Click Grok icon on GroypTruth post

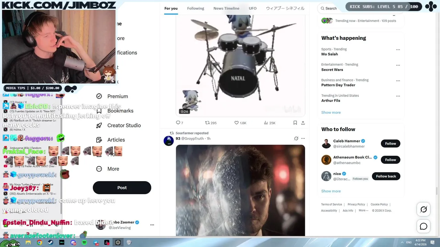[x=296, y=139]
